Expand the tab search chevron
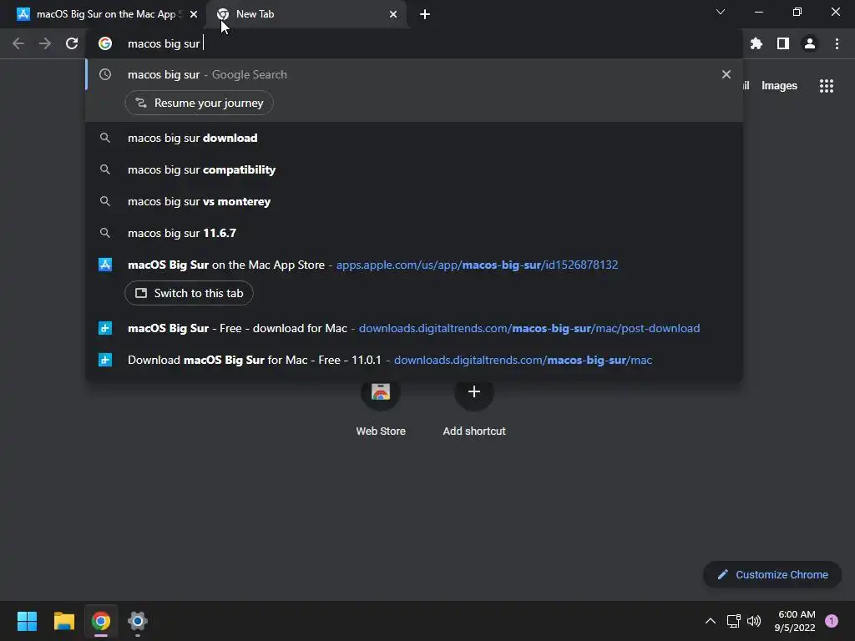Viewport: 855px width, 641px height. coord(721,12)
